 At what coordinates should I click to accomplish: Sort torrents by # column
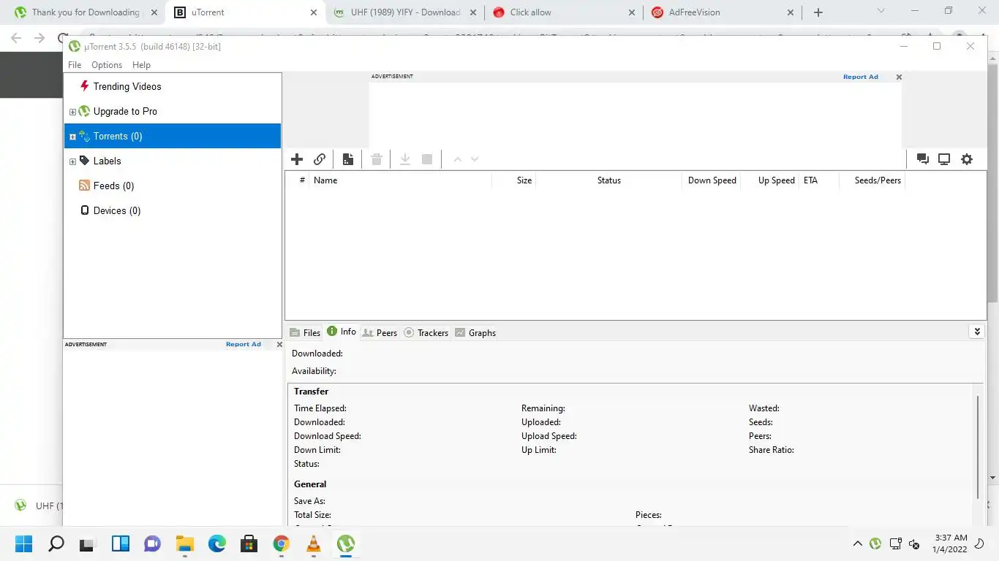tap(298, 180)
